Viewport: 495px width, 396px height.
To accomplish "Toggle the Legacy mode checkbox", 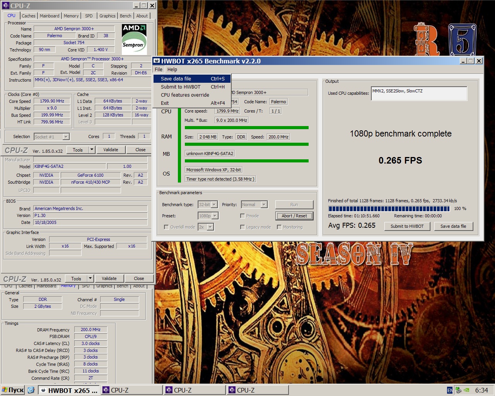I will click(242, 227).
